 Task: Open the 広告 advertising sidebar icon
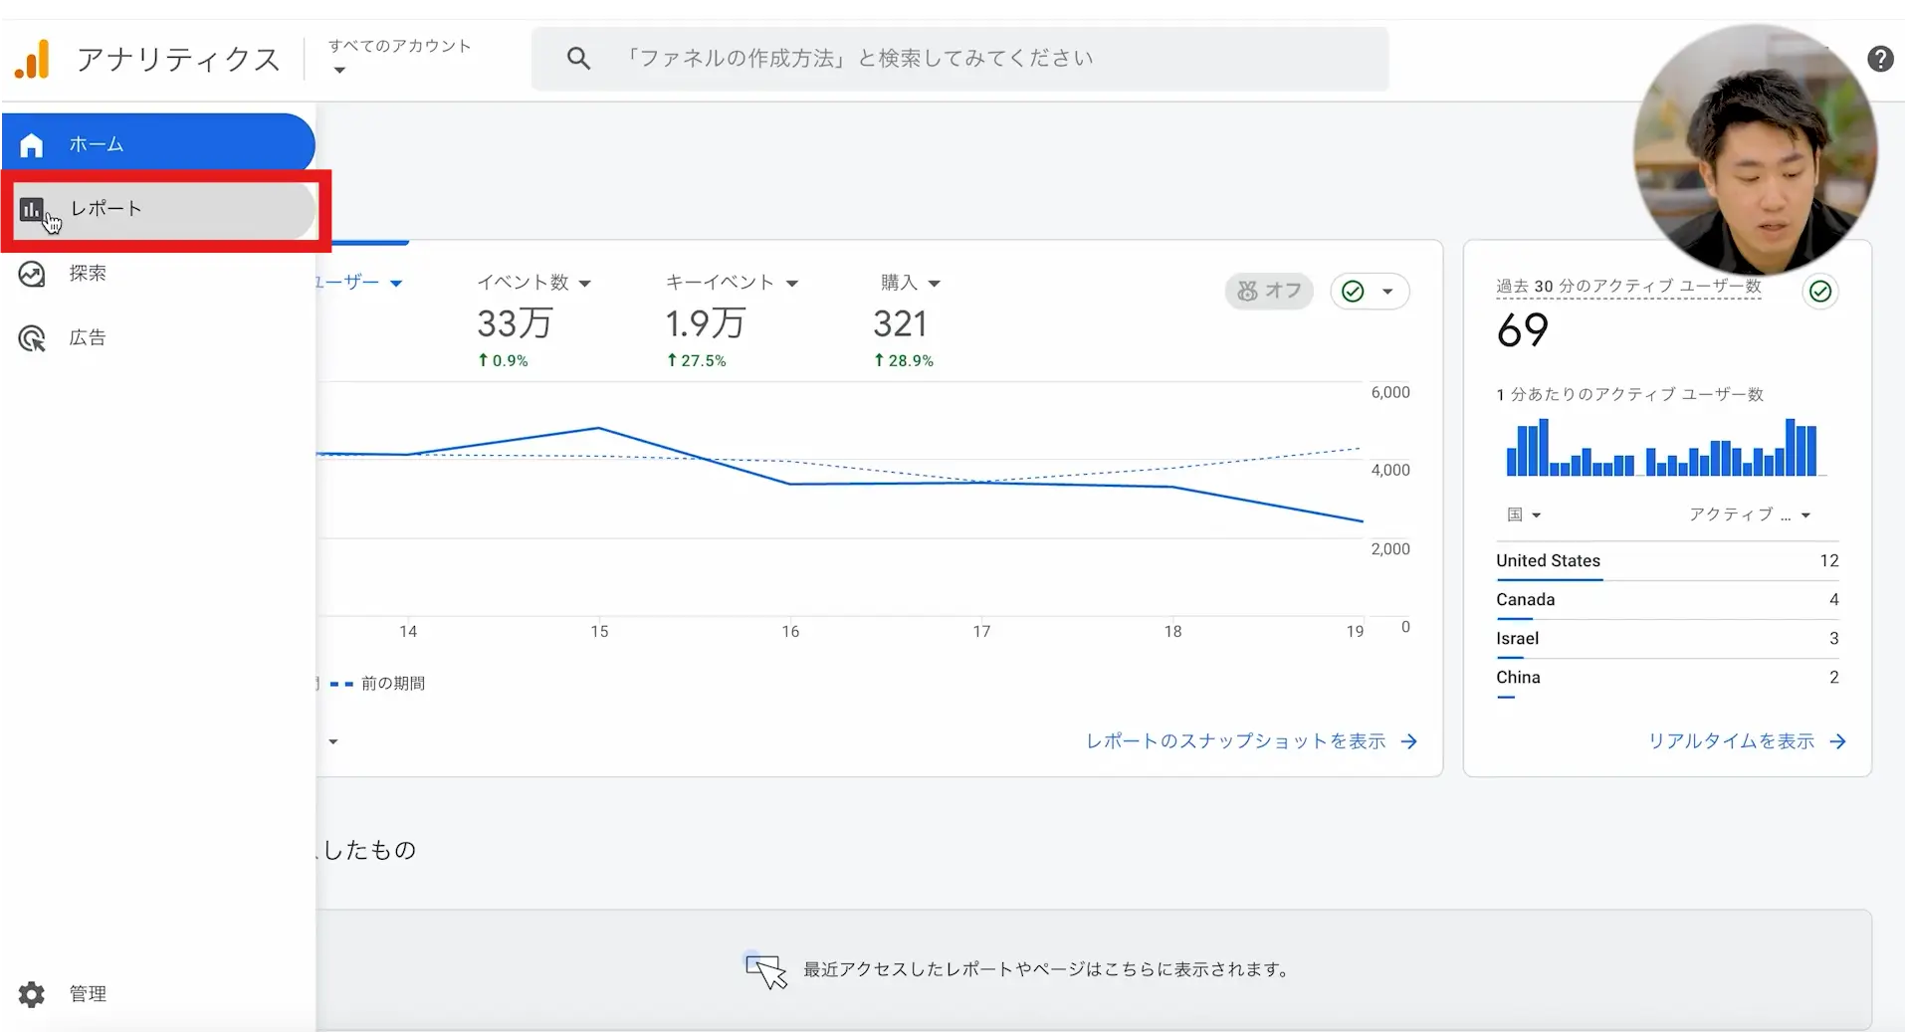tap(31, 338)
